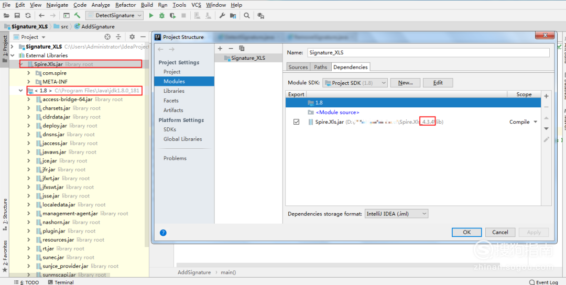566x285 pixels.
Task: Hide the Project panel with minus icon
Action: click(143, 37)
